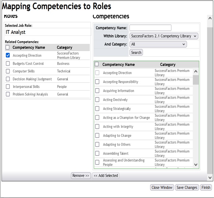Click the Remove >> button

coord(81,175)
